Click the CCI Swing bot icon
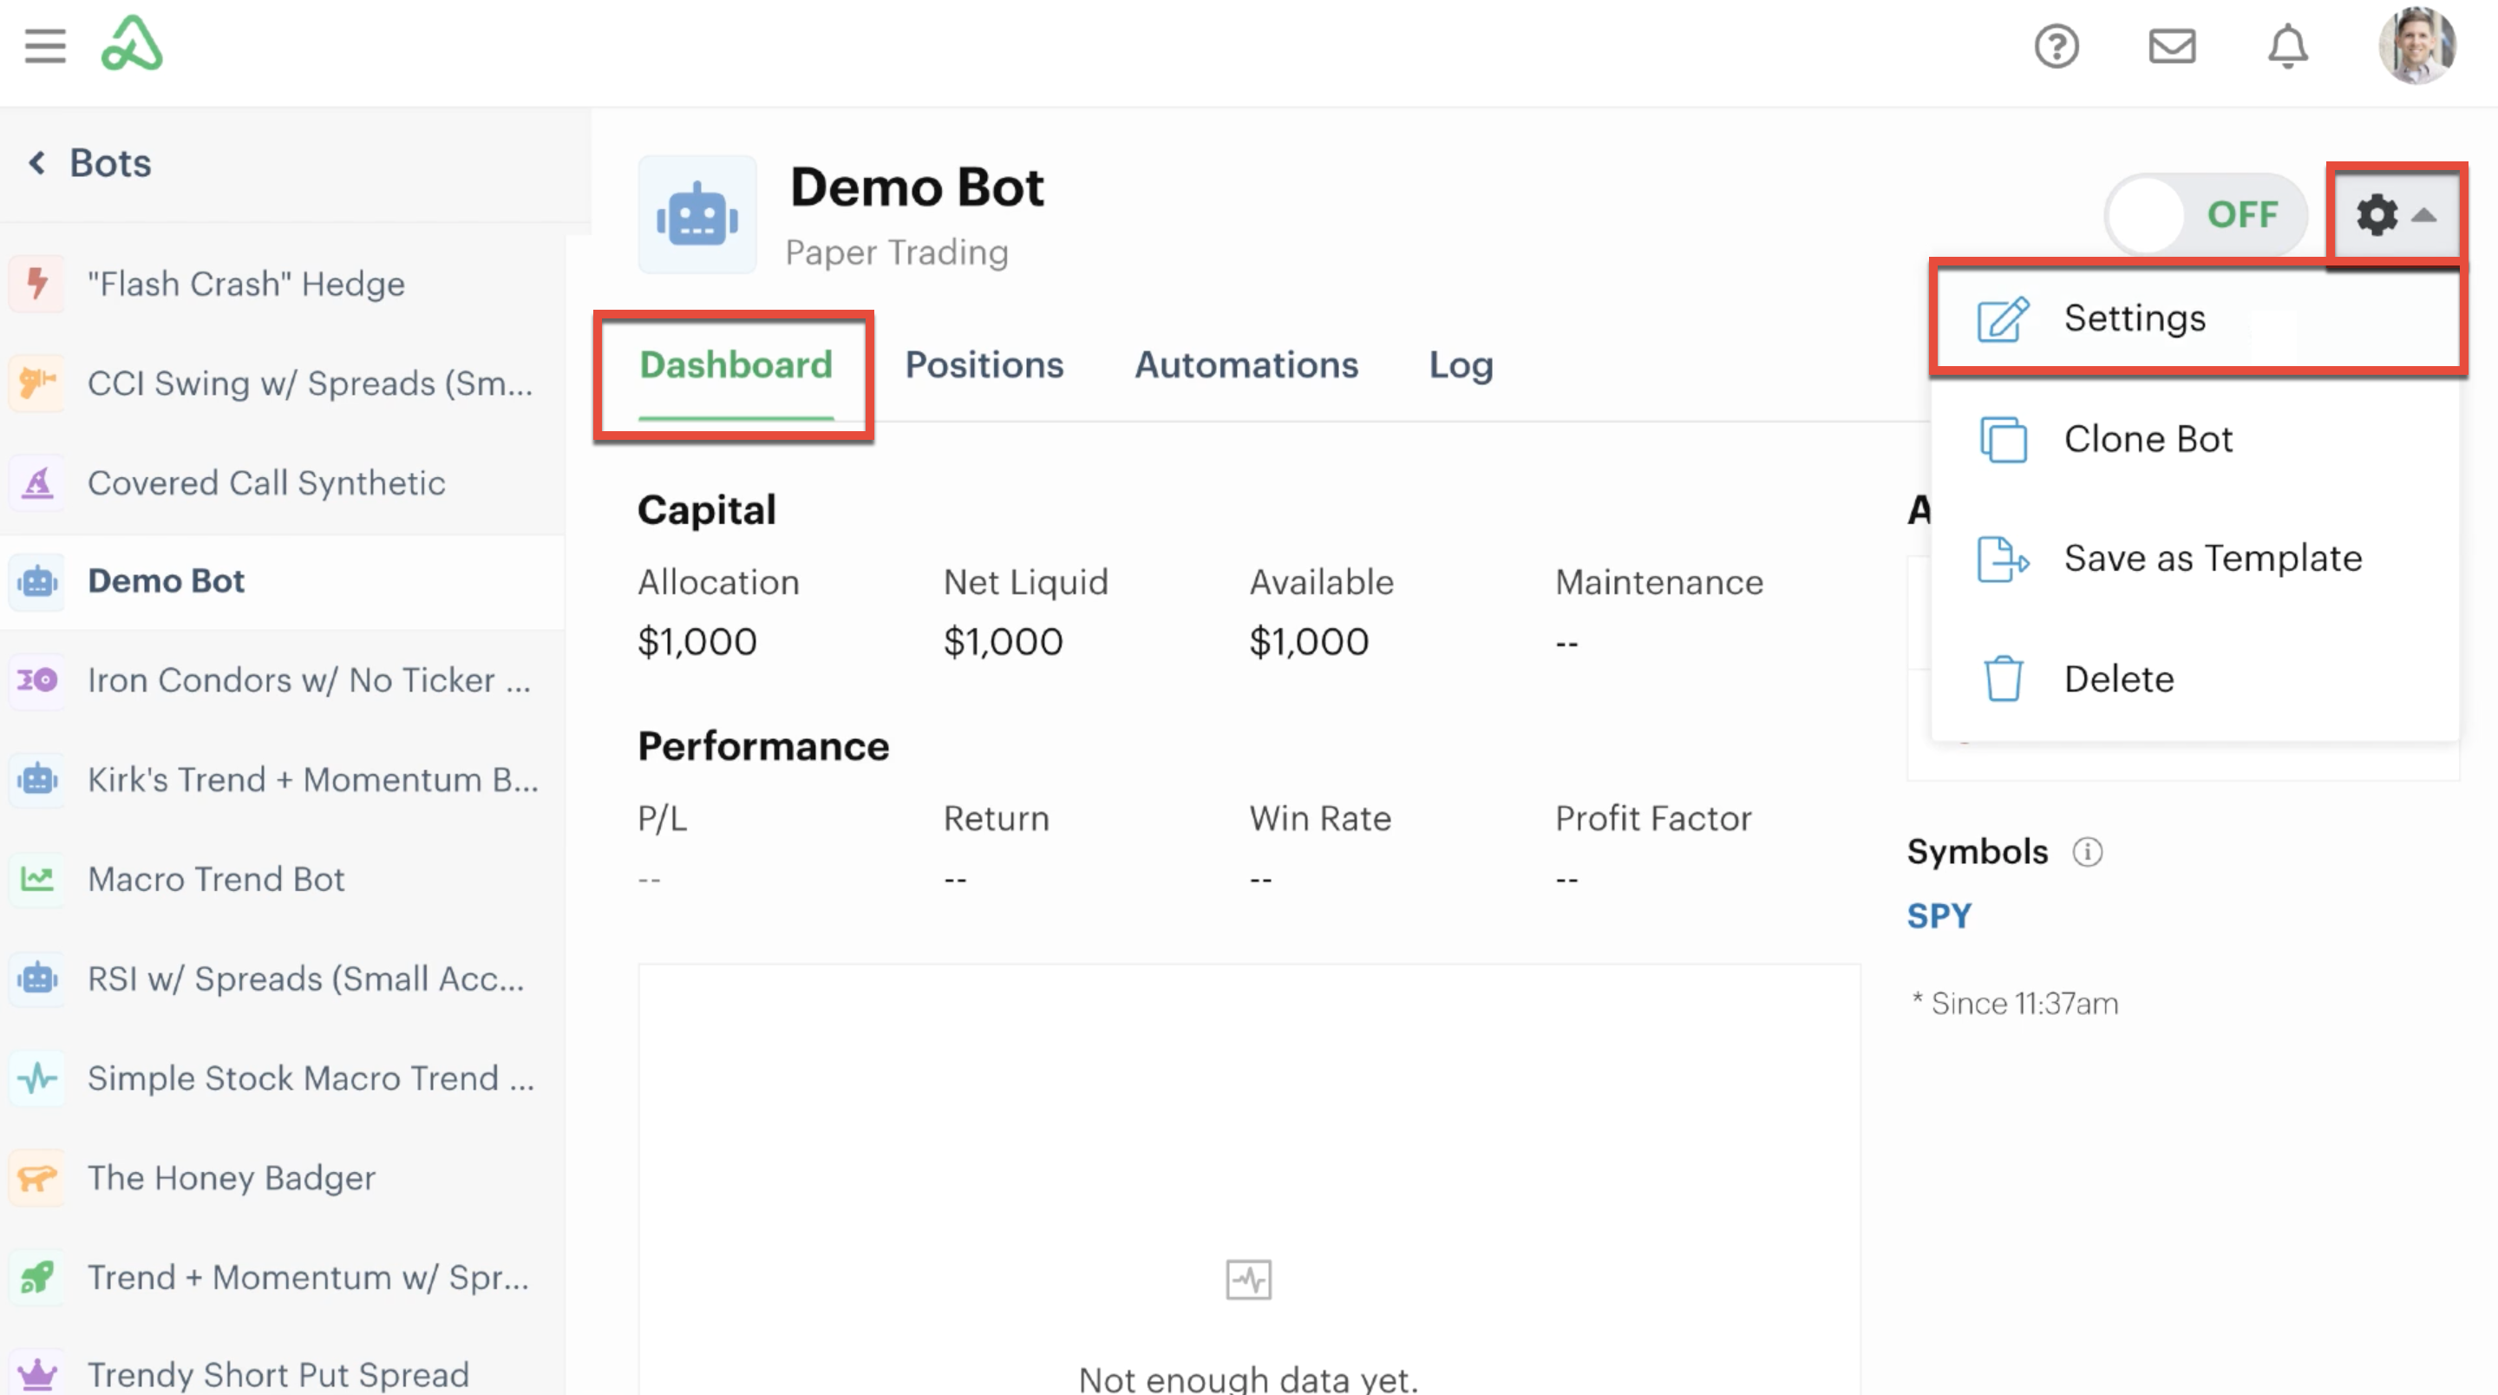2498x1395 pixels. (36, 383)
